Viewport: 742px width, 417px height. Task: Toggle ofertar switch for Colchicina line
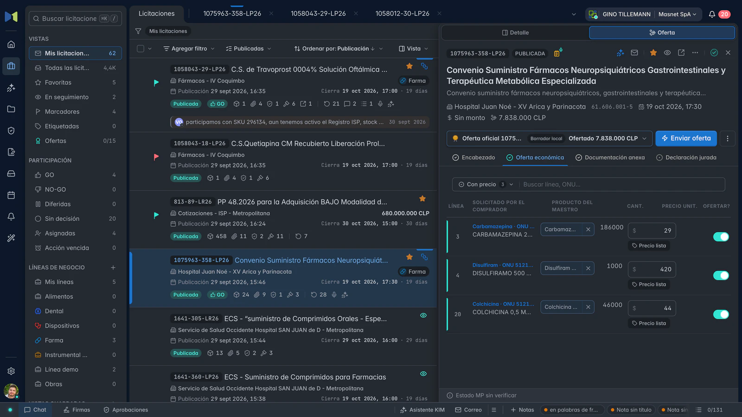pyautogui.click(x=721, y=315)
